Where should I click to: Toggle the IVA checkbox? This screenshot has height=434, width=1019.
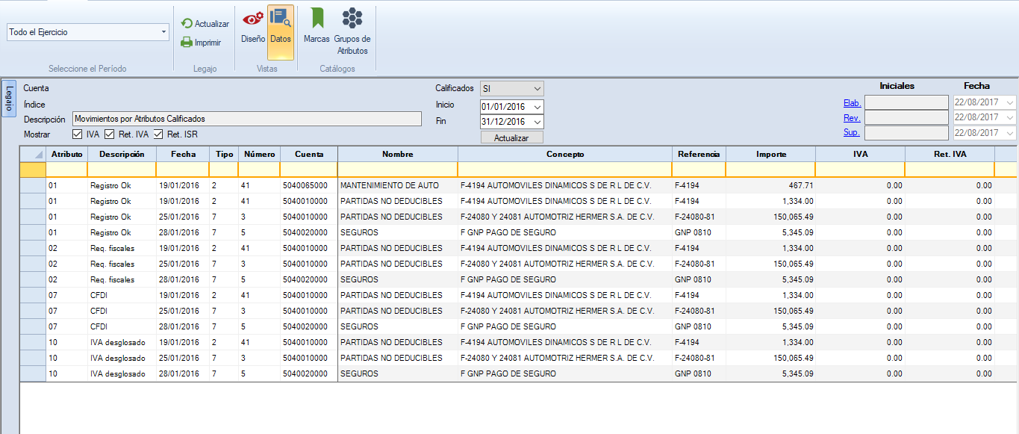coord(78,134)
